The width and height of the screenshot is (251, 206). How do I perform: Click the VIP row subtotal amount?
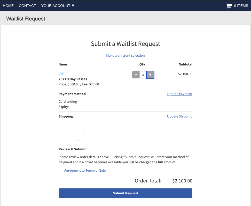tap(185, 74)
